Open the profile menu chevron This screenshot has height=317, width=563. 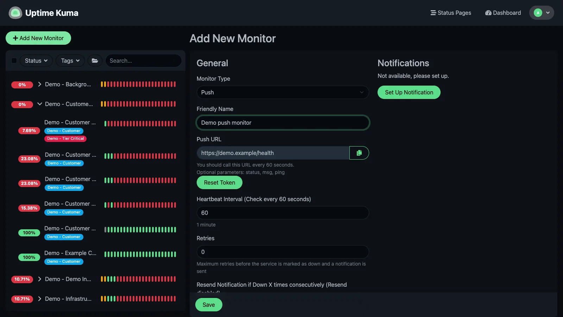click(548, 13)
